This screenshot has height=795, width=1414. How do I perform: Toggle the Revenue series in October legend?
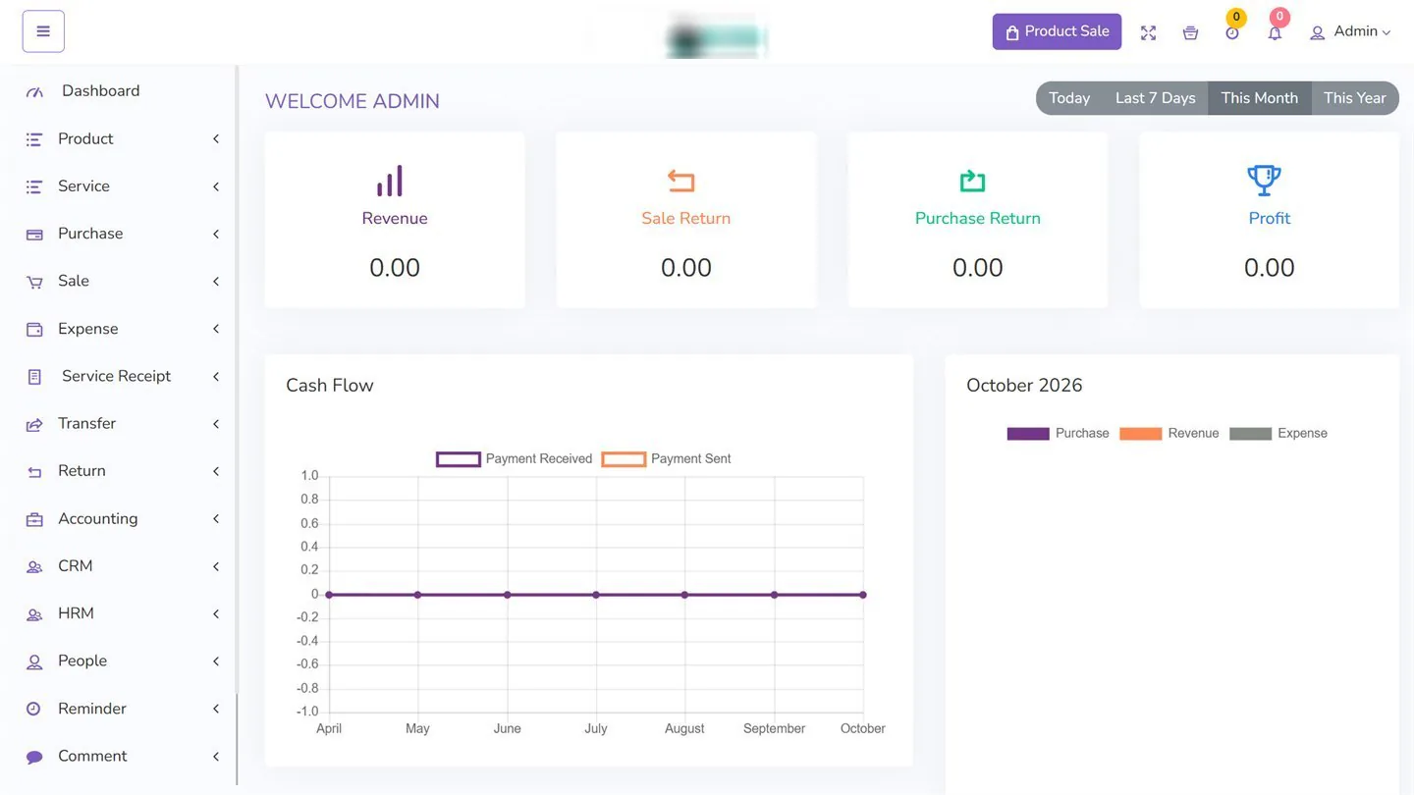click(x=1169, y=433)
